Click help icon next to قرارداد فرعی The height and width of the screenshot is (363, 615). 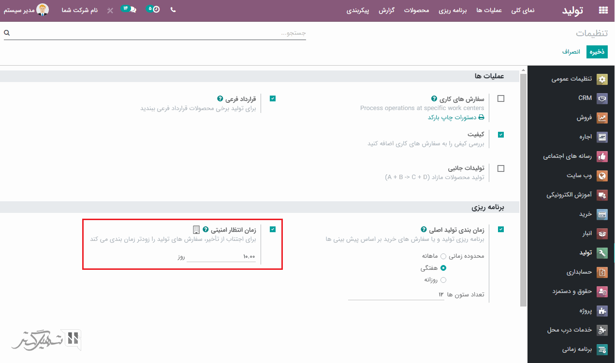[x=220, y=98]
